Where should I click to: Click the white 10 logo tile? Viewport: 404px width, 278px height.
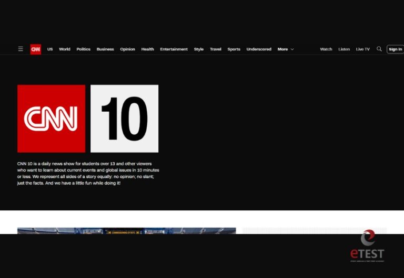click(x=125, y=119)
